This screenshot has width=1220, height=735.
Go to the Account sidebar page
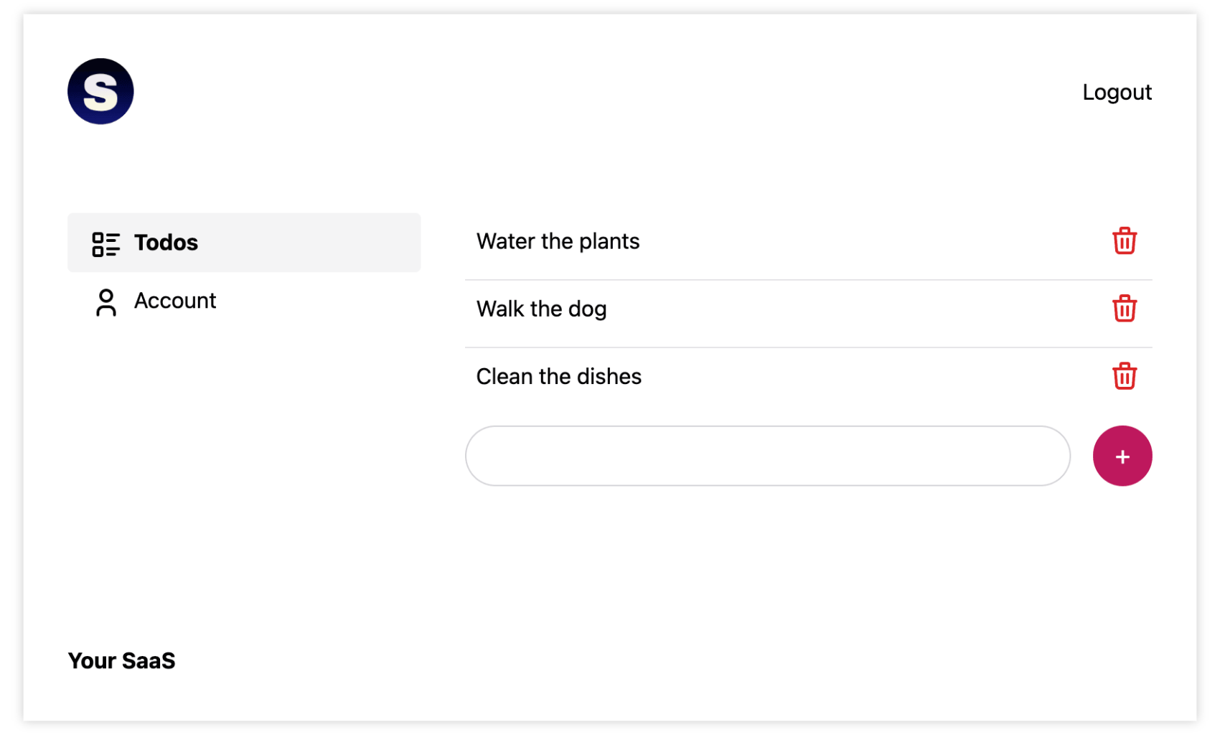click(x=174, y=301)
